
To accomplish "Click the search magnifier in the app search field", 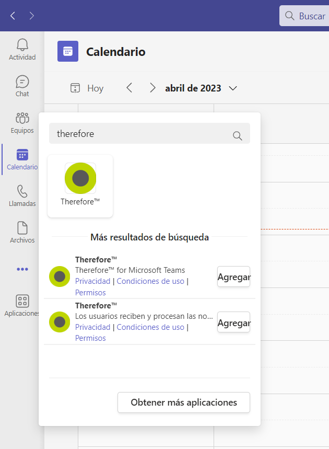I will tap(237, 135).
